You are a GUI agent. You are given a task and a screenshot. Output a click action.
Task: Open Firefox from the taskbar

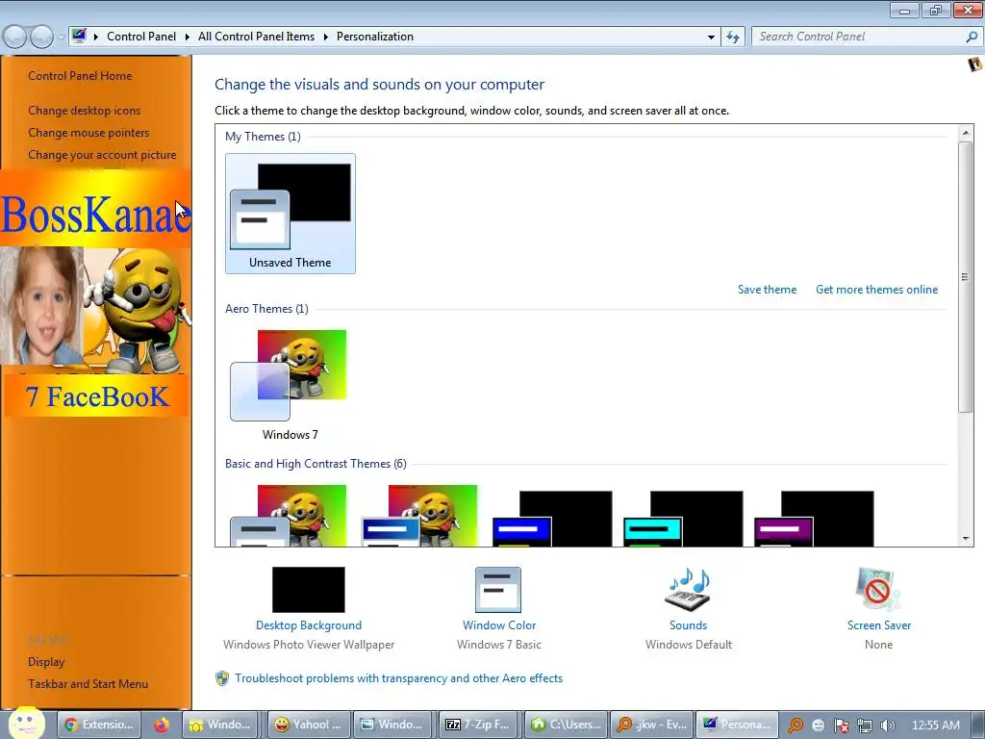[x=162, y=725]
